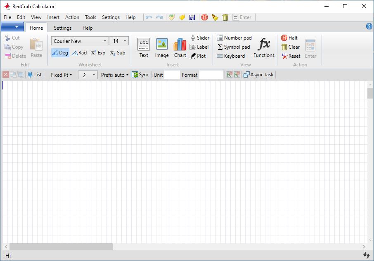Switch to the Home ribbon tab
Image resolution: width=374 pixels, height=261 pixels.
[36, 28]
